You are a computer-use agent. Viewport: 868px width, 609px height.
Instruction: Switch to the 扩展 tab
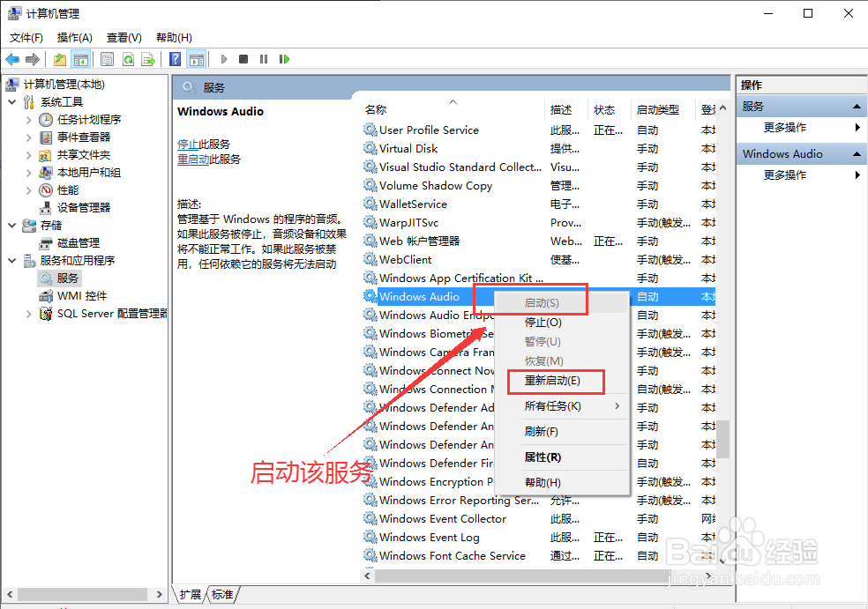pos(190,594)
